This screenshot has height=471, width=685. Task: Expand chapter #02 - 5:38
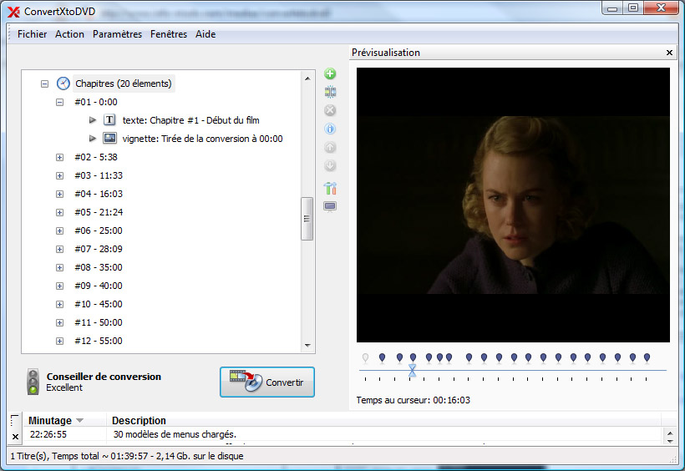[x=60, y=157]
